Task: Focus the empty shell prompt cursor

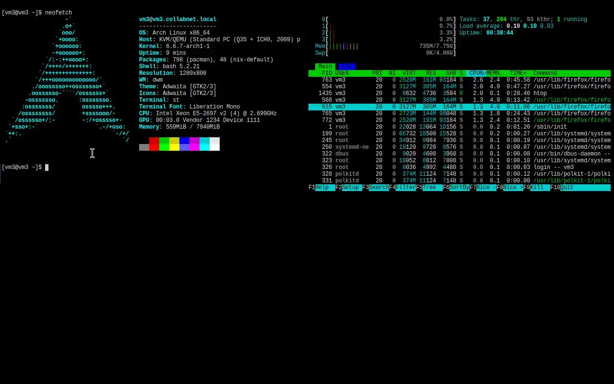Action: 47,167
